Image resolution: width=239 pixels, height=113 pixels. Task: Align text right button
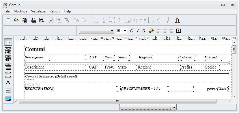click(171, 31)
